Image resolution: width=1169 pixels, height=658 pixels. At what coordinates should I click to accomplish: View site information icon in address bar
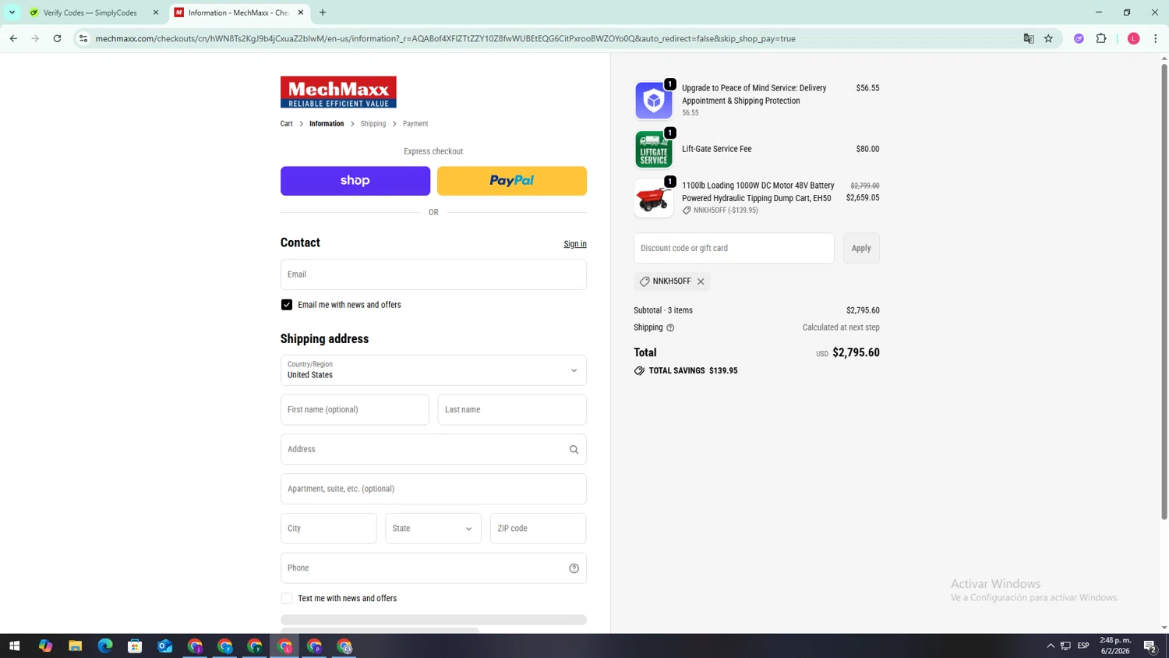pyautogui.click(x=83, y=38)
